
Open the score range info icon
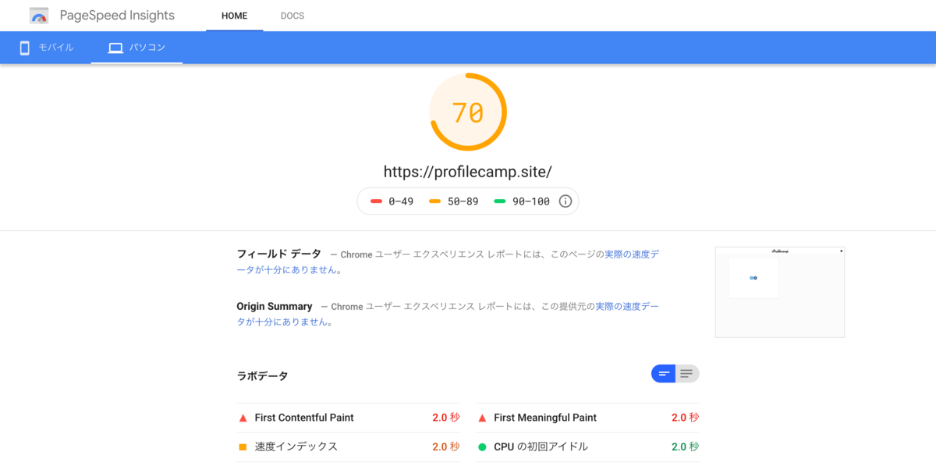pos(565,201)
